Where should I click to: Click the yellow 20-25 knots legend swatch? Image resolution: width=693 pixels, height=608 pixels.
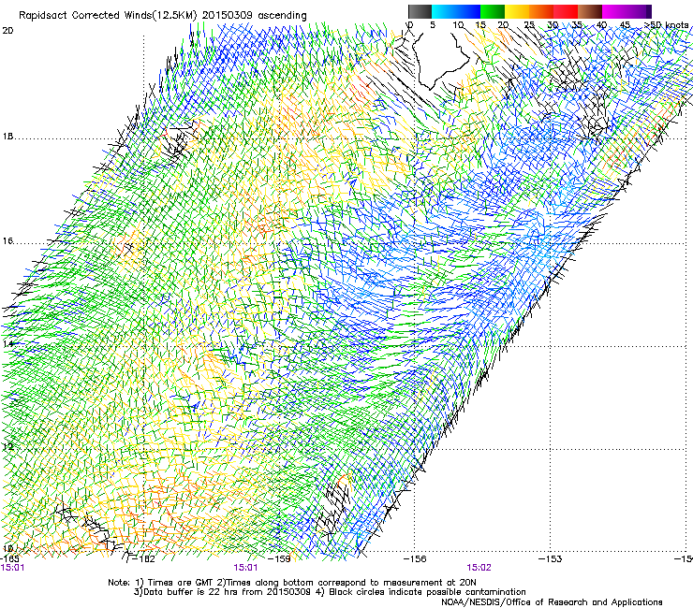[x=517, y=11]
